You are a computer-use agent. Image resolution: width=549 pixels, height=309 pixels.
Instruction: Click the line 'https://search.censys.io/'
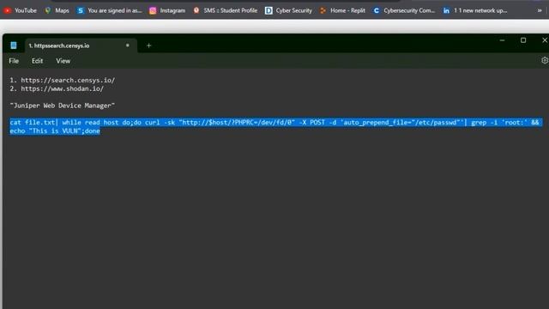68,80
